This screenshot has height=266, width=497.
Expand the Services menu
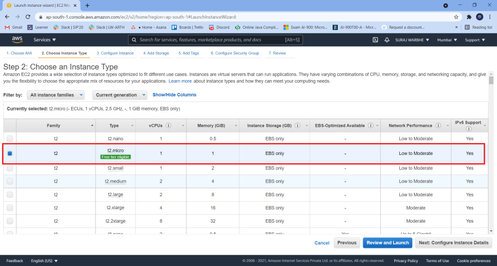45,40
